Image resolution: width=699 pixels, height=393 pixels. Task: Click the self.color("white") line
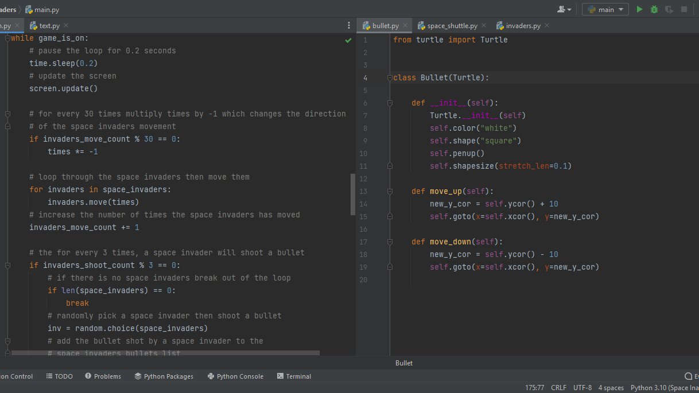tap(473, 129)
